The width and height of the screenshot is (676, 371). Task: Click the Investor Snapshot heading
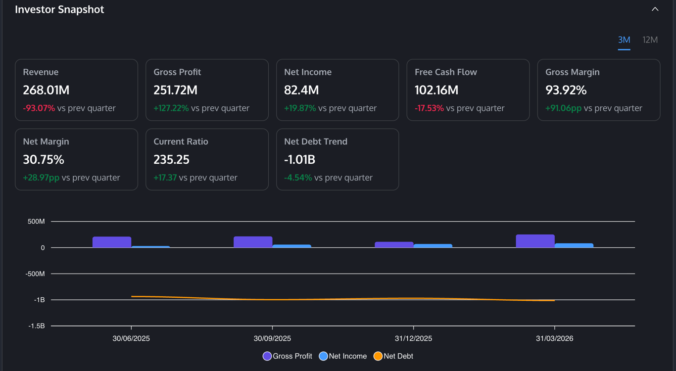click(x=59, y=9)
